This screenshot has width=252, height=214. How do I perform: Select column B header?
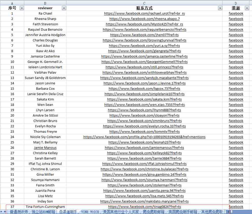pyautogui.click(x=45, y=3)
